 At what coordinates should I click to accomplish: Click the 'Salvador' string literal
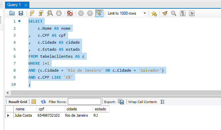[150, 70]
